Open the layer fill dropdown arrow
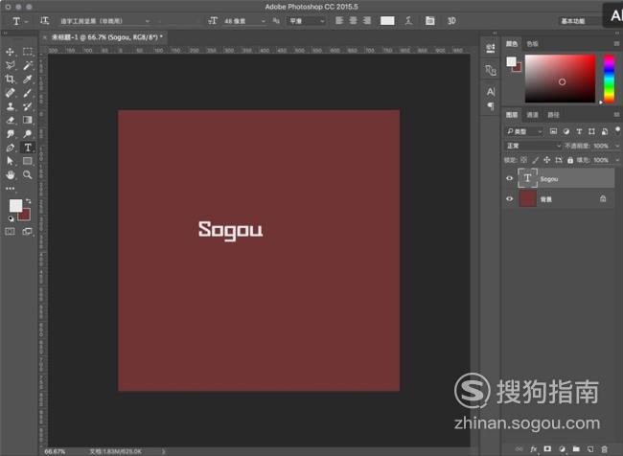The width and height of the screenshot is (623, 456). click(617, 160)
